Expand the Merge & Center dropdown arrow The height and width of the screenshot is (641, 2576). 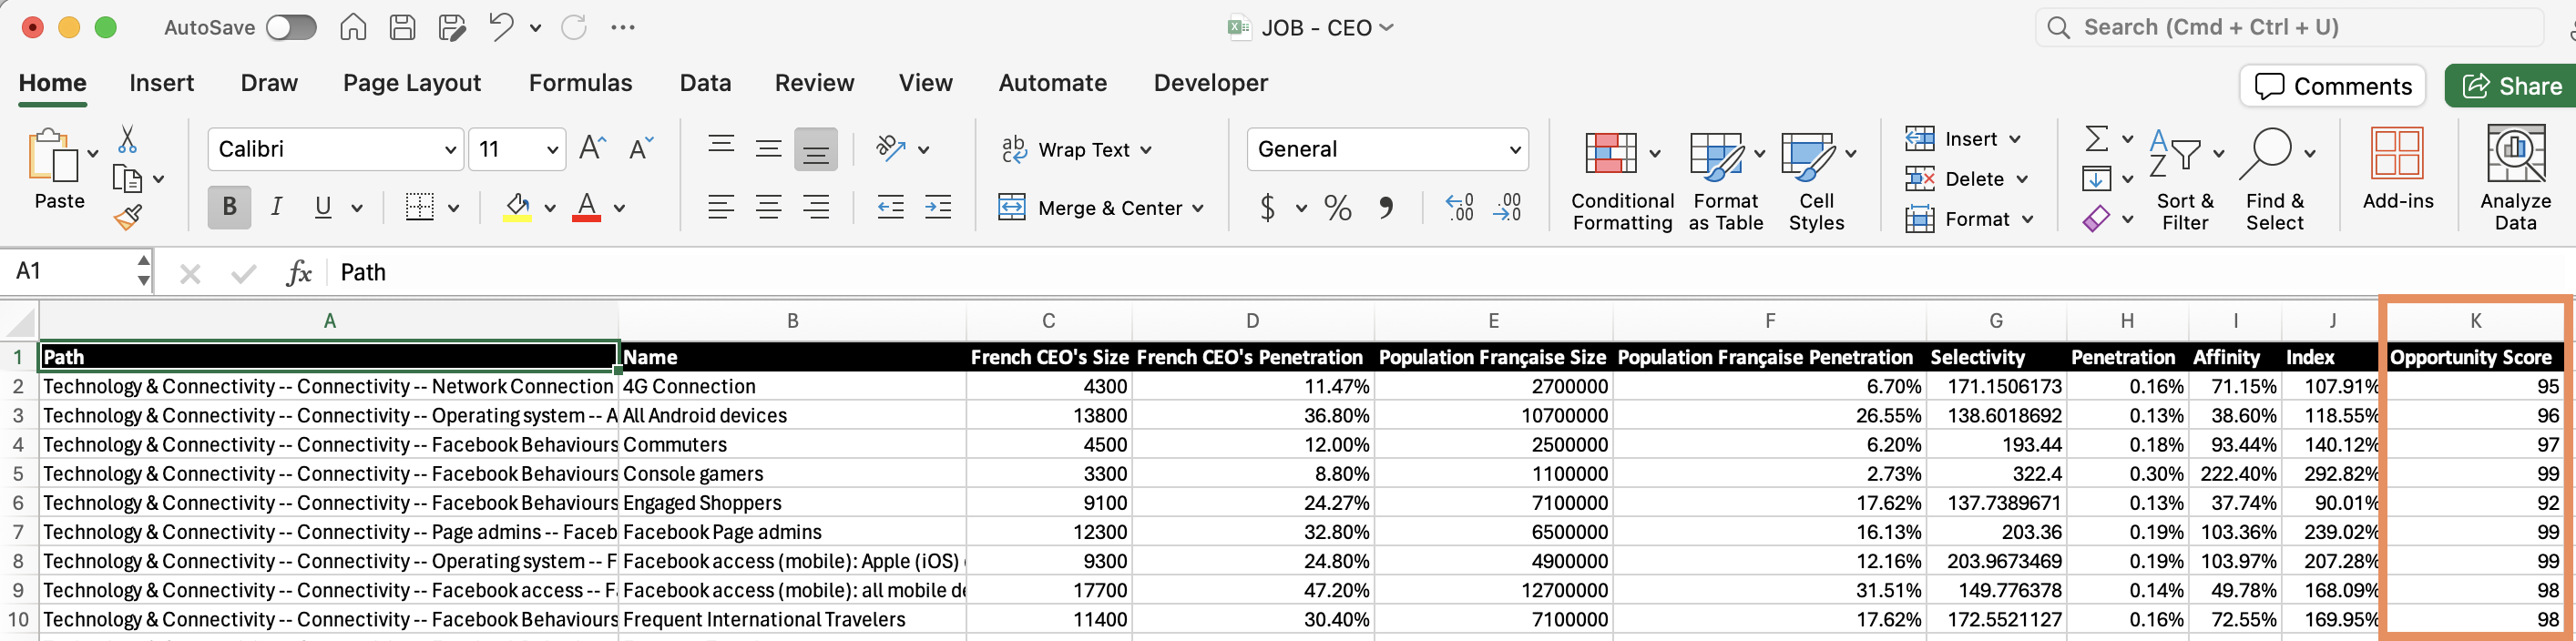coord(1198,208)
